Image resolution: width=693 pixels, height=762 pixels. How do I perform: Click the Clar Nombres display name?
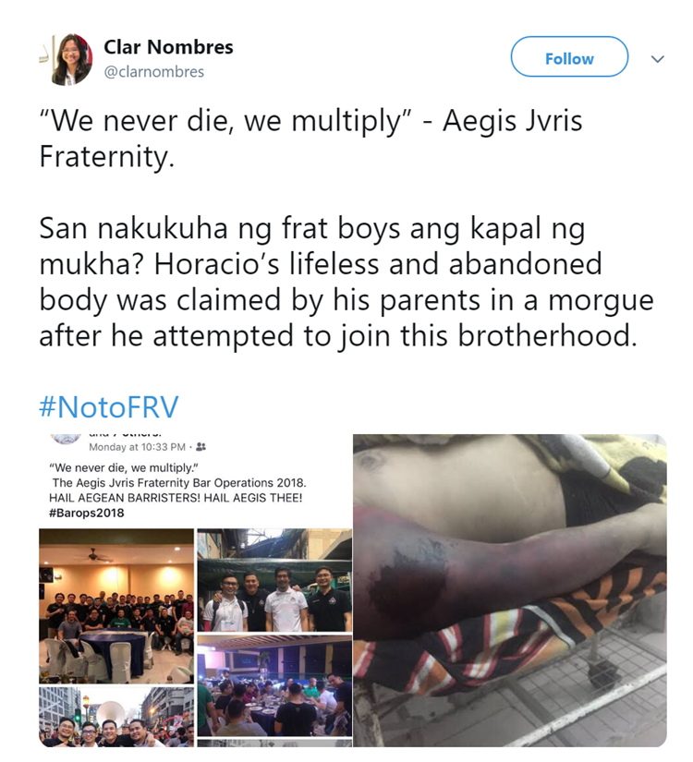coord(168,47)
